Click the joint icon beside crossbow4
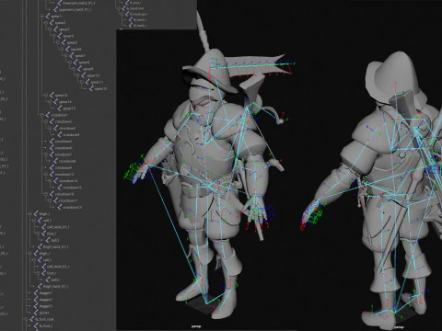This screenshot has width=442, height=331. (x=59, y=135)
